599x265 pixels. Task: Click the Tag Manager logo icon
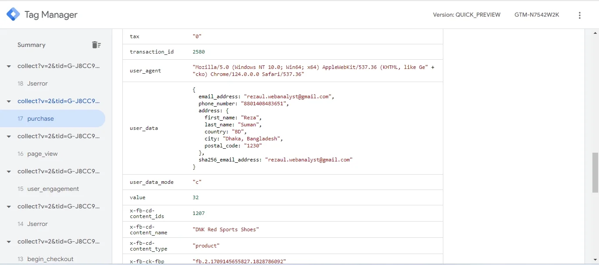tap(13, 14)
